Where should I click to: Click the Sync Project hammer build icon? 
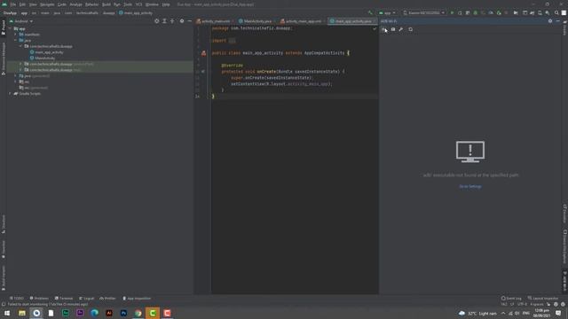[x=370, y=13]
